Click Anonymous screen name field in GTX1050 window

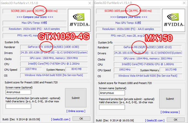pyautogui.click(x=18, y=92)
